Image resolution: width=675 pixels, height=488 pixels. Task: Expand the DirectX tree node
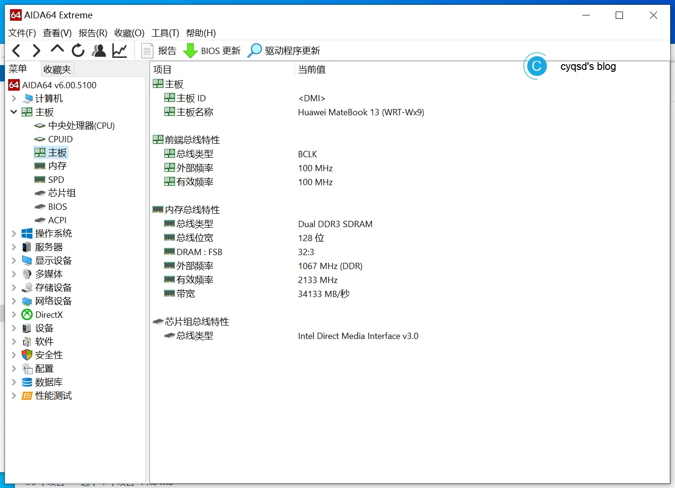pyautogui.click(x=13, y=314)
